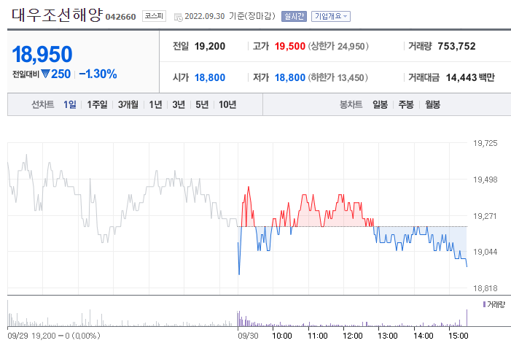Click the 대우조선해양 stock name
Viewport: 511px width, 351px height.
tap(58, 15)
